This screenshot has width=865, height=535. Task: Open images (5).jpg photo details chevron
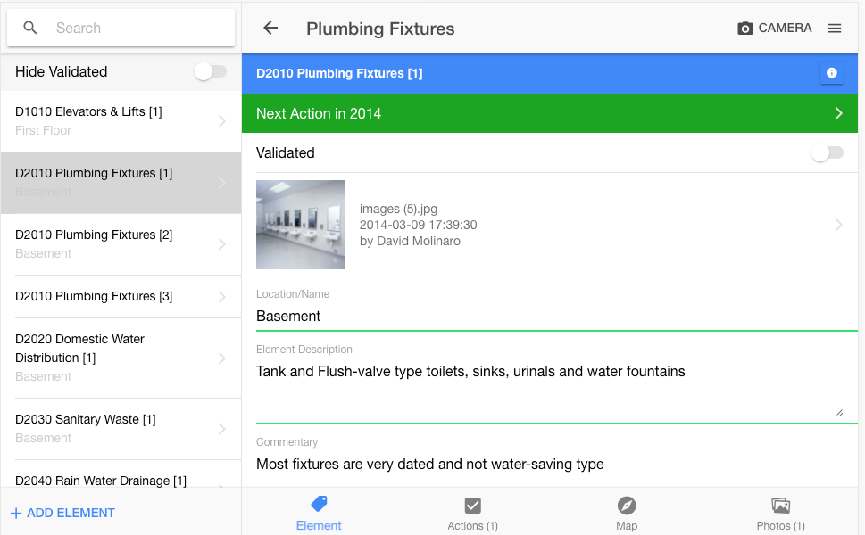pos(838,225)
